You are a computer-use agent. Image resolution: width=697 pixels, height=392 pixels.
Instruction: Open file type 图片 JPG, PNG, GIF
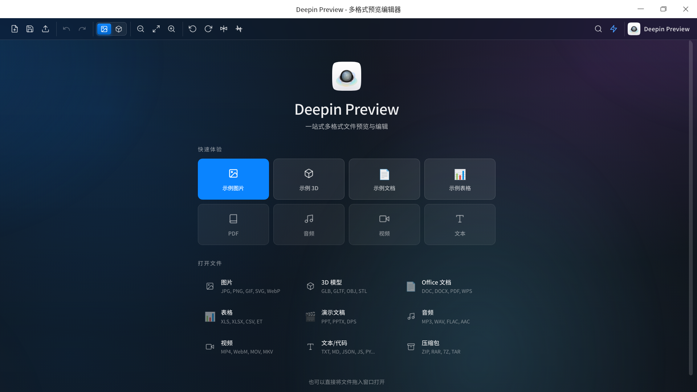tap(246, 286)
